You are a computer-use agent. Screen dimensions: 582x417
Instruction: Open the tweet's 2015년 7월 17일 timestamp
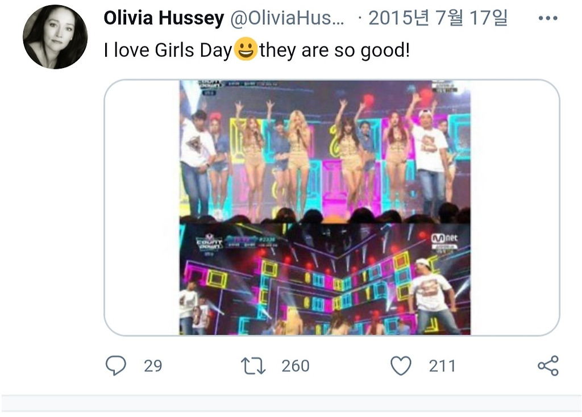(x=438, y=19)
